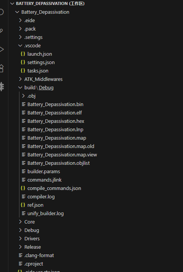Open settings.json file
The height and width of the screenshot is (272, 183).
point(41,63)
